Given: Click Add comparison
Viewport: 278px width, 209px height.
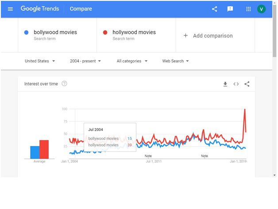Looking at the screenshot, I should (x=213, y=36).
